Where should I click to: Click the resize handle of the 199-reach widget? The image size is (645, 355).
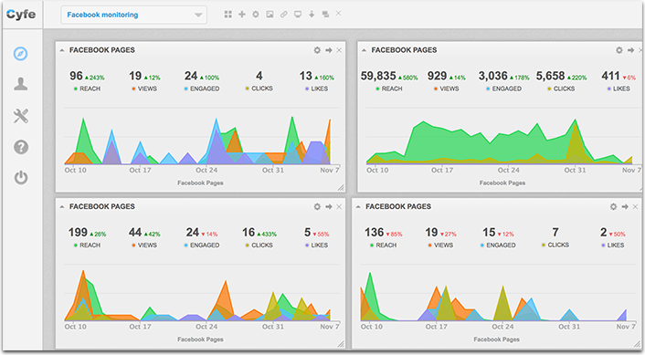click(x=341, y=344)
